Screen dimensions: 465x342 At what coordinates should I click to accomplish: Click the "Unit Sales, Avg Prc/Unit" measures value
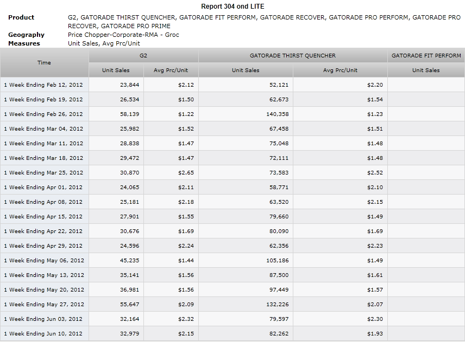pyautogui.click(x=104, y=43)
